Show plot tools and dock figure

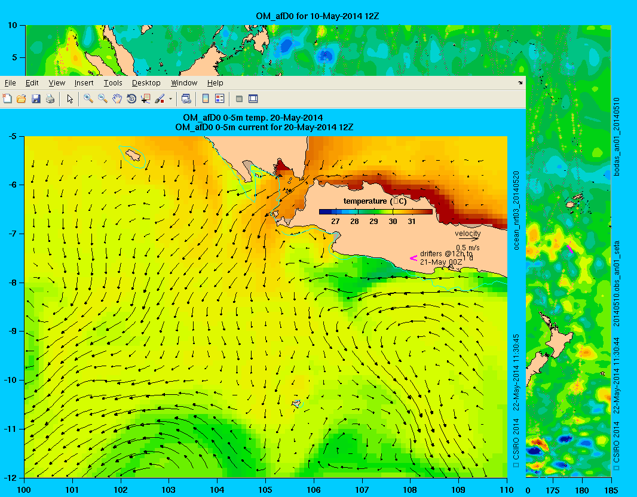click(253, 99)
